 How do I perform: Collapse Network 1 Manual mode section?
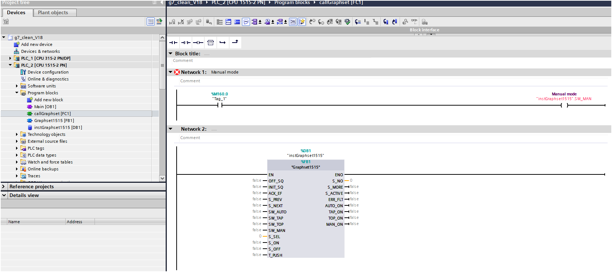[x=170, y=72]
